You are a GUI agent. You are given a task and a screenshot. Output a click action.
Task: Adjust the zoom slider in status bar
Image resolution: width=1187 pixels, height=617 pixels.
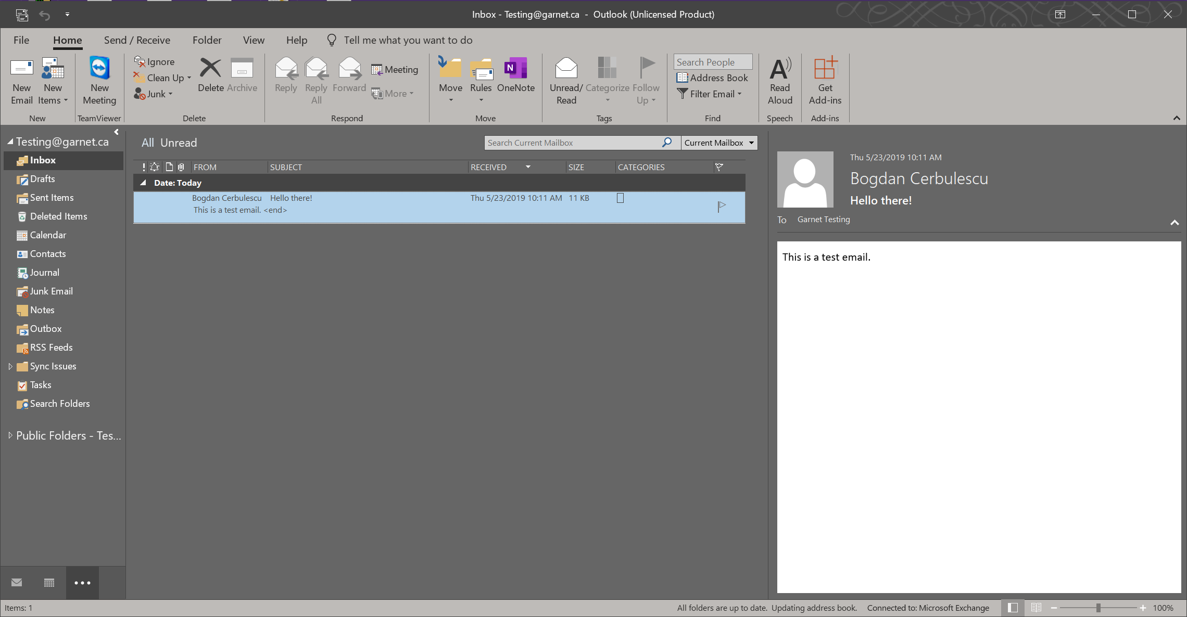click(1098, 608)
